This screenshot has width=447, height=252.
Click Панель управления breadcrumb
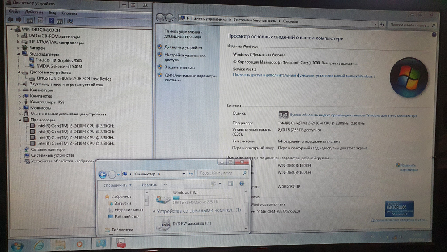pyautogui.click(x=209, y=19)
